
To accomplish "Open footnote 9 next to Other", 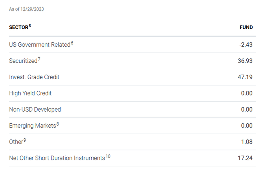I will pos(25,140).
